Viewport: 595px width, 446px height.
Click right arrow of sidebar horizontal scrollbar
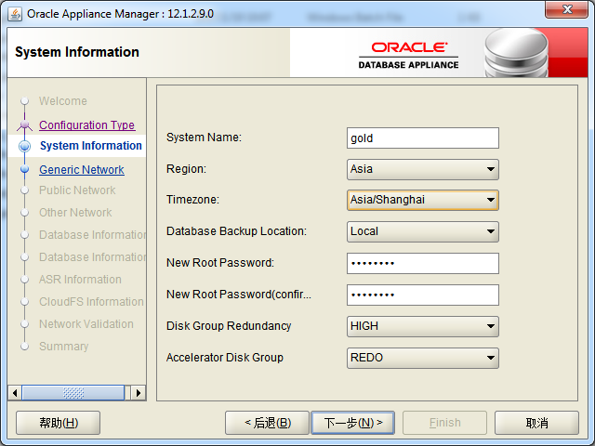click(139, 393)
